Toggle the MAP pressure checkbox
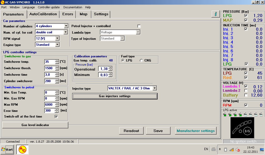The width and height of the screenshot is (265, 155). coord(246,20)
